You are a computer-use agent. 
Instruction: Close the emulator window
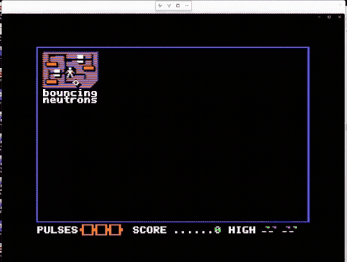(339, 17)
